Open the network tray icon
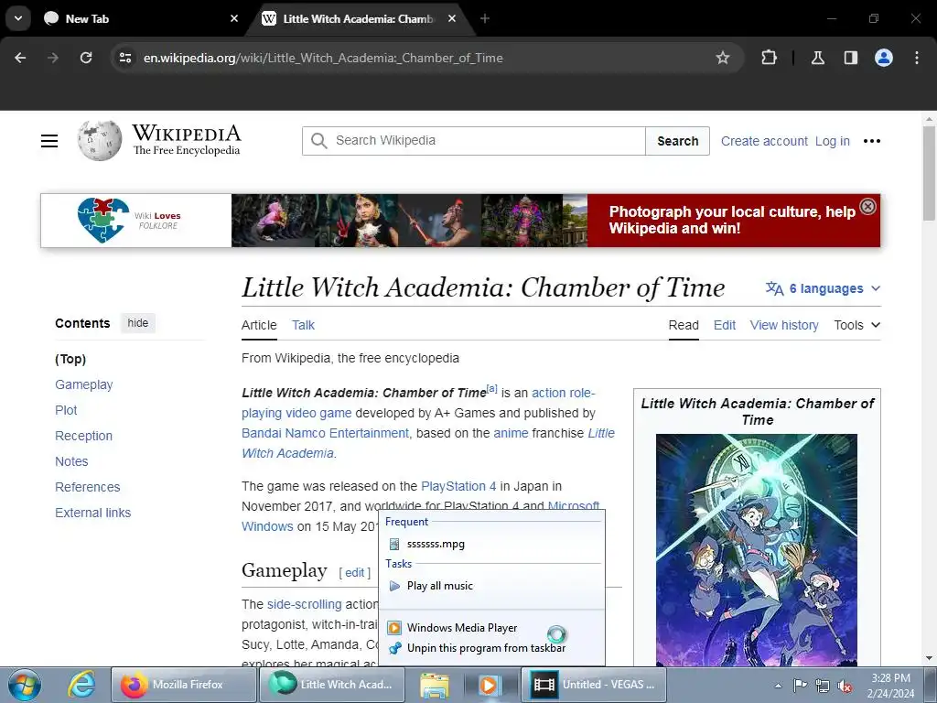 pyautogui.click(x=823, y=686)
